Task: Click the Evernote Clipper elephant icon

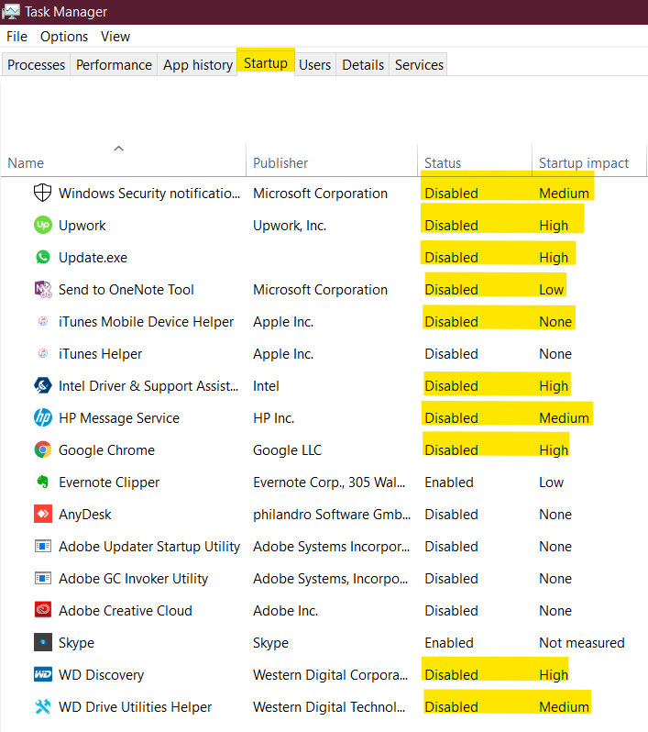Action: (43, 482)
